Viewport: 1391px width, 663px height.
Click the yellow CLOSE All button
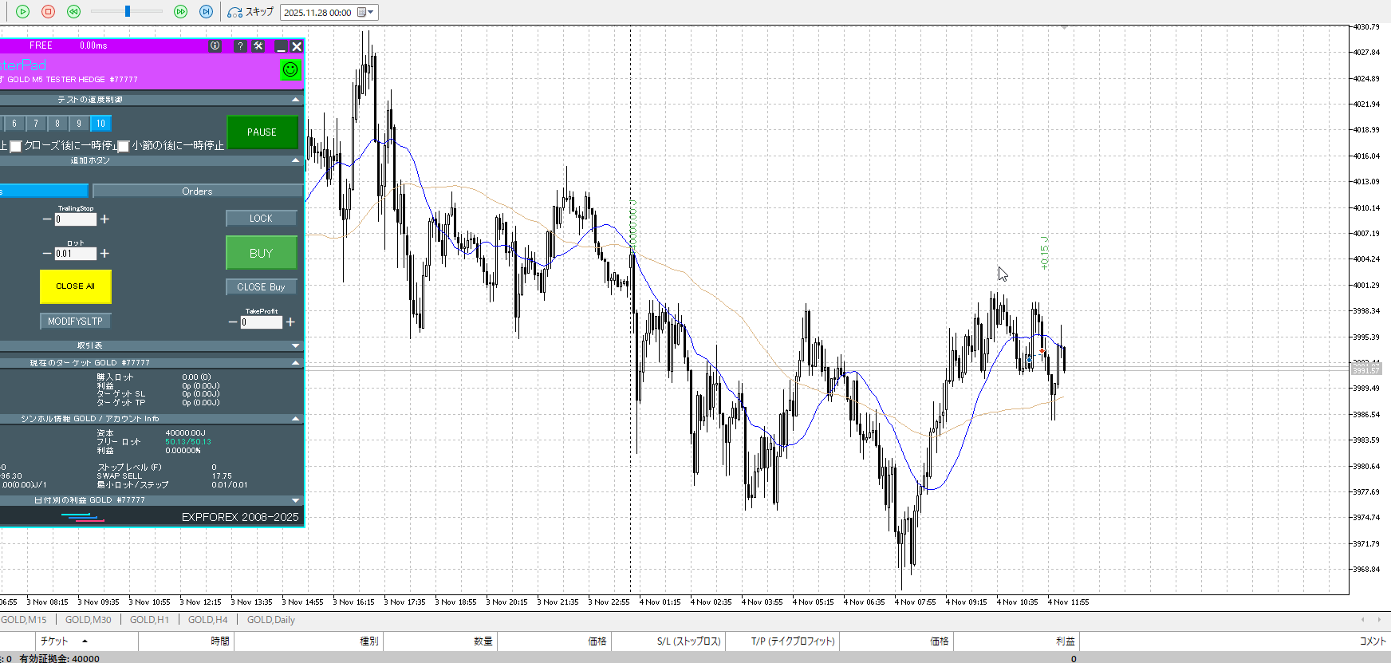pyautogui.click(x=75, y=286)
